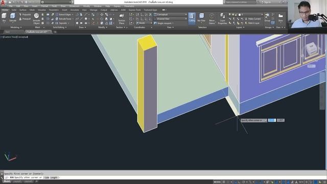Open the Home ribbon tab

tap(5, 10)
